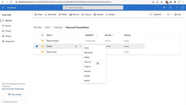This screenshot has height=105, width=186.
Task: Open Chrome three-dot menu
Action: [x=183, y=2]
